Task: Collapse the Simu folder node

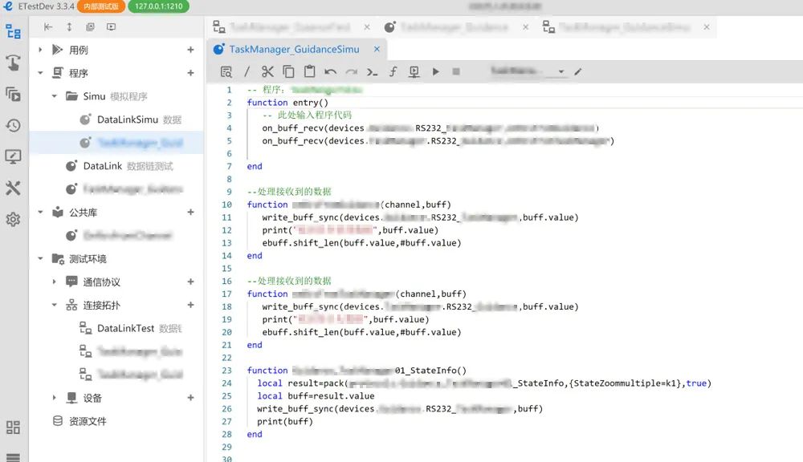Action: [x=55, y=96]
